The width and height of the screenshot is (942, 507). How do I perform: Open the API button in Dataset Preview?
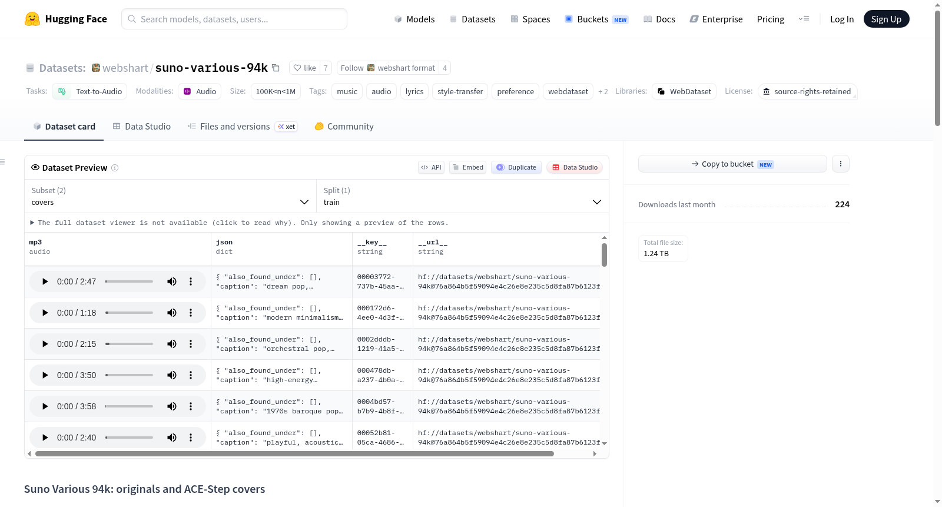pos(431,167)
